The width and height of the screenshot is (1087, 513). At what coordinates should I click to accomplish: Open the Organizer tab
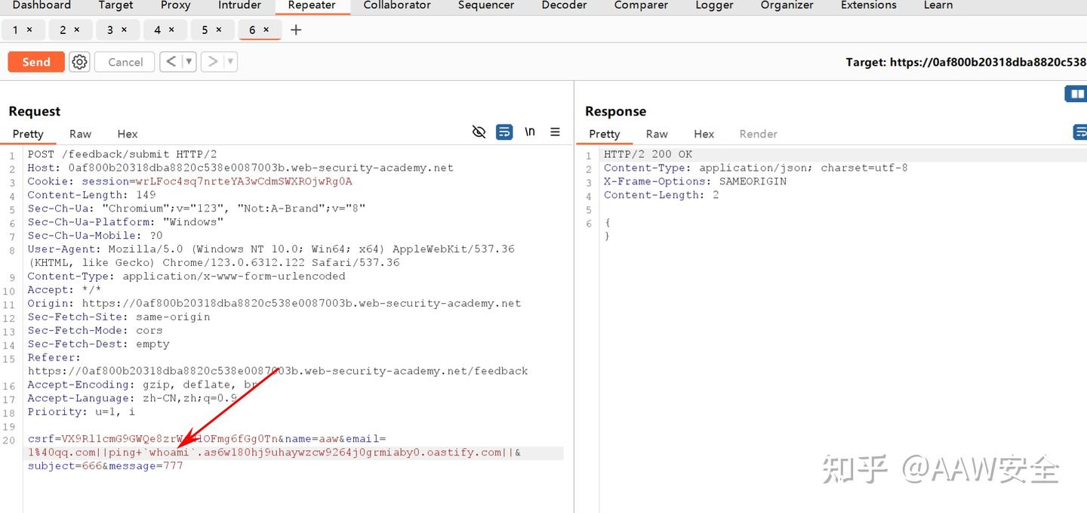click(x=787, y=5)
